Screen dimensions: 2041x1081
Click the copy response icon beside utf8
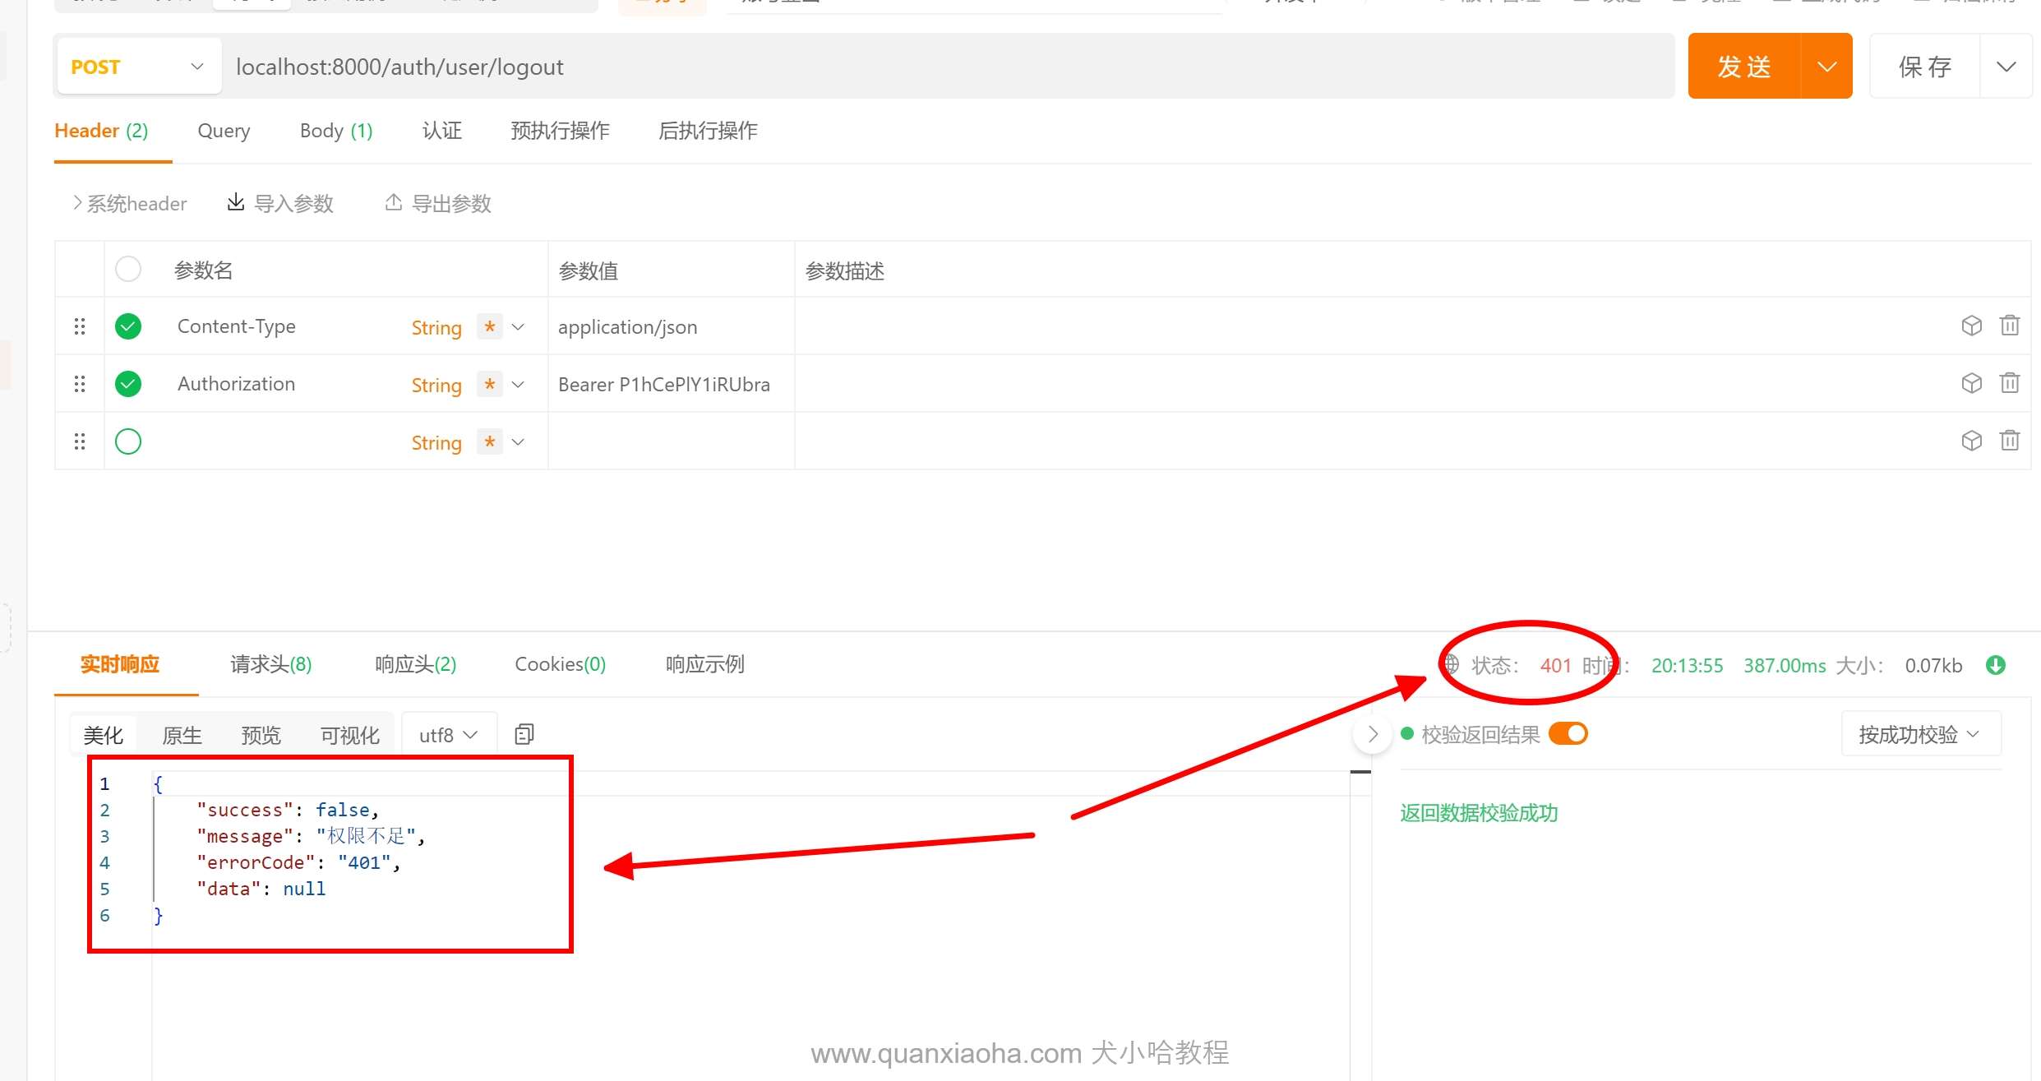click(524, 734)
